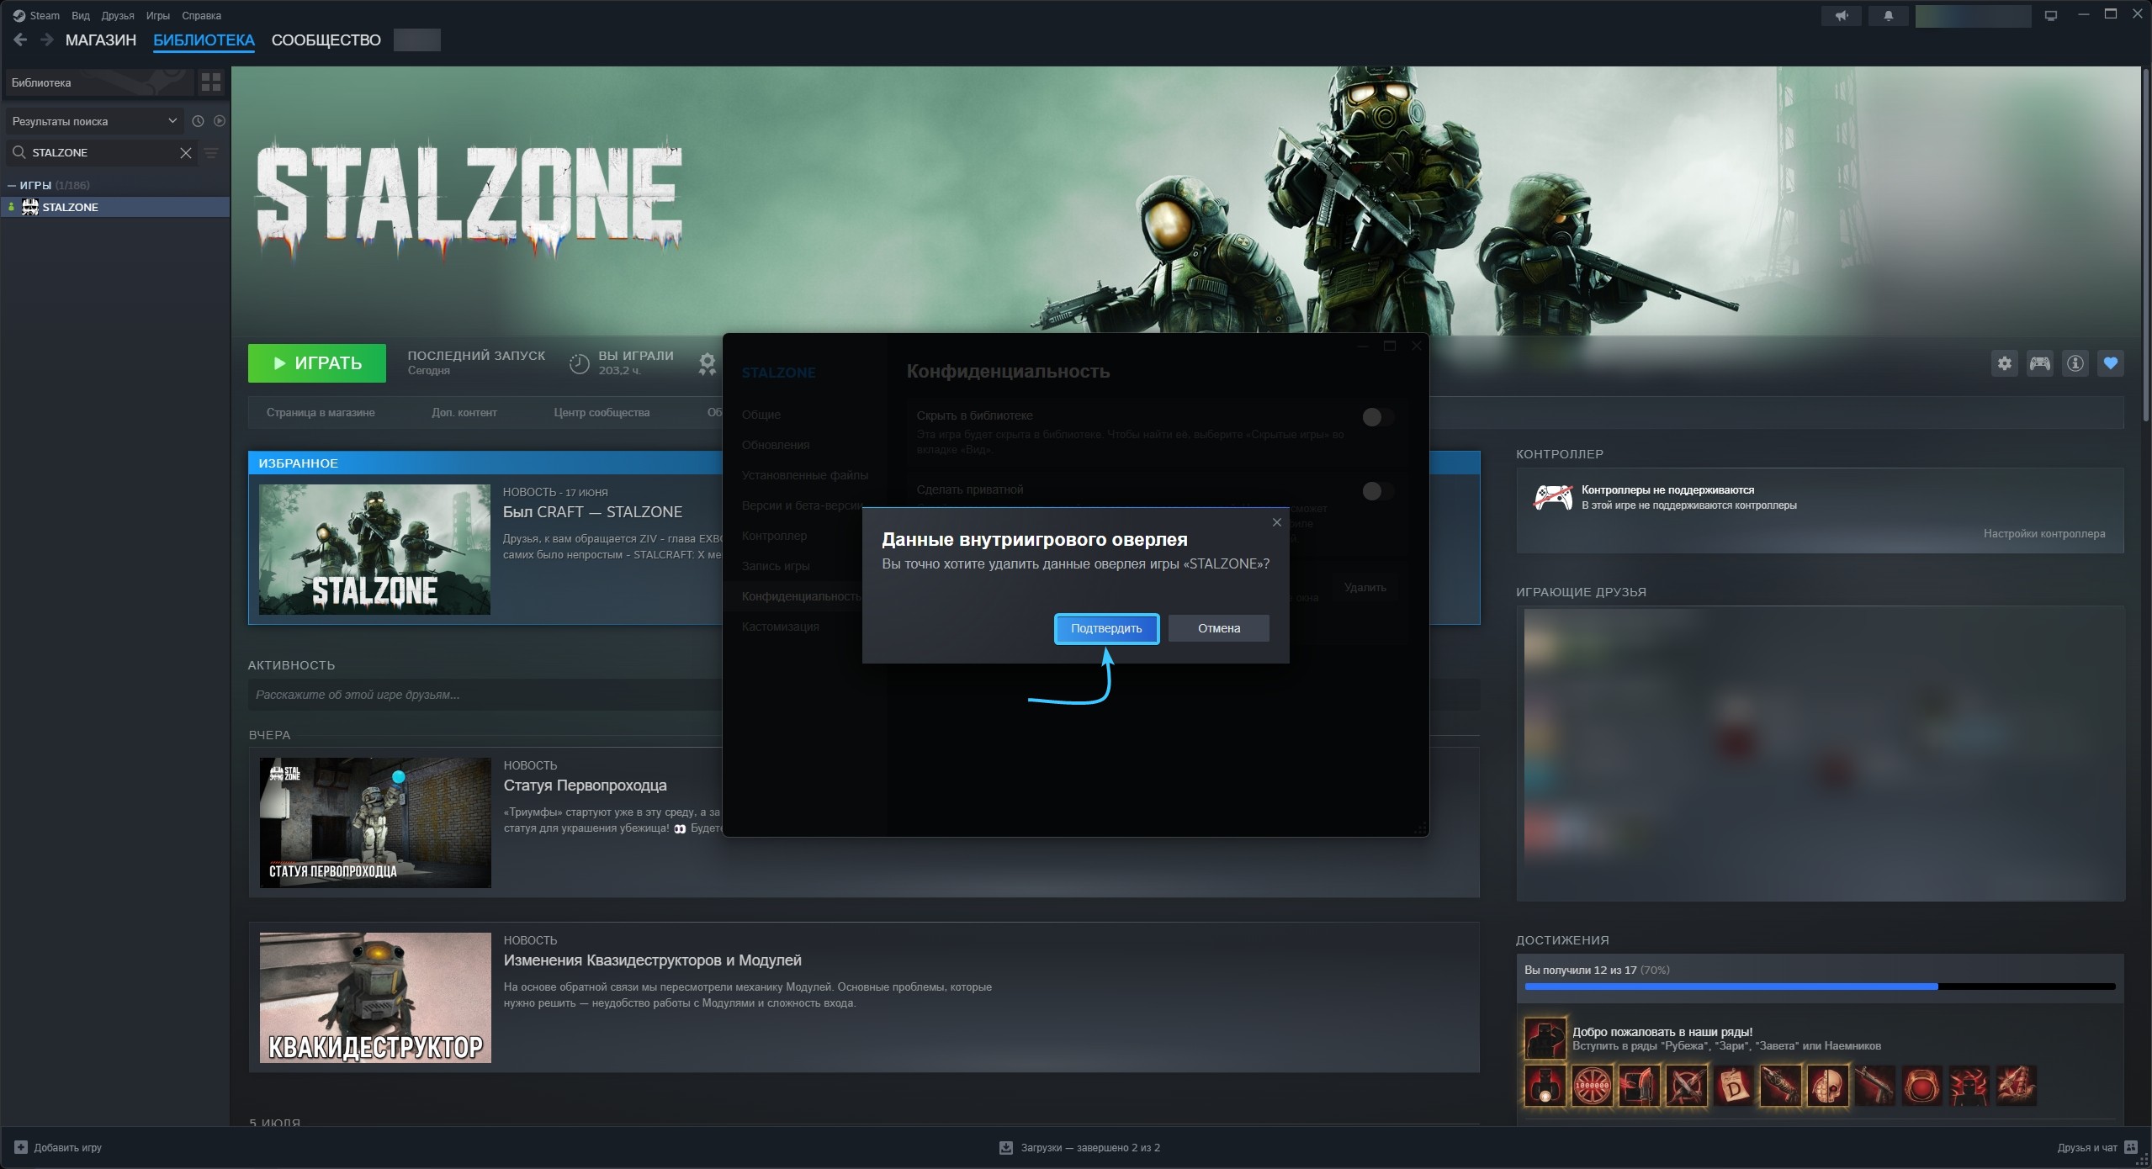The height and width of the screenshot is (1169, 2152).
Task: Open the game settings gear icon
Action: (x=2005, y=363)
